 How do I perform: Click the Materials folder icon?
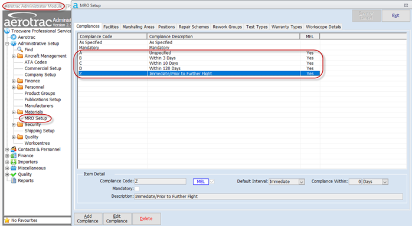20,112
